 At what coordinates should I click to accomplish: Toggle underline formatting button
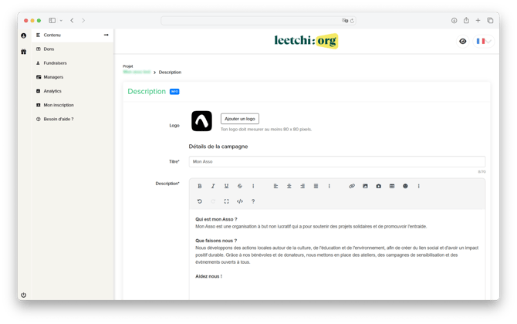coord(226,186)
